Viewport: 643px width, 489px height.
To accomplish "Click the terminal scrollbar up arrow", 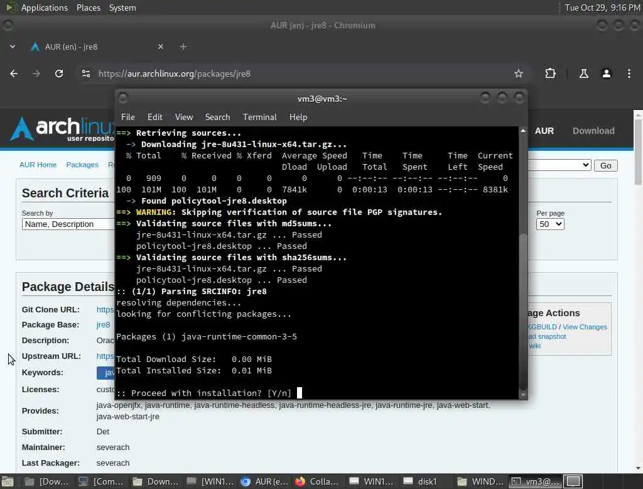I will pyautogui.click(x=523, y=131).
